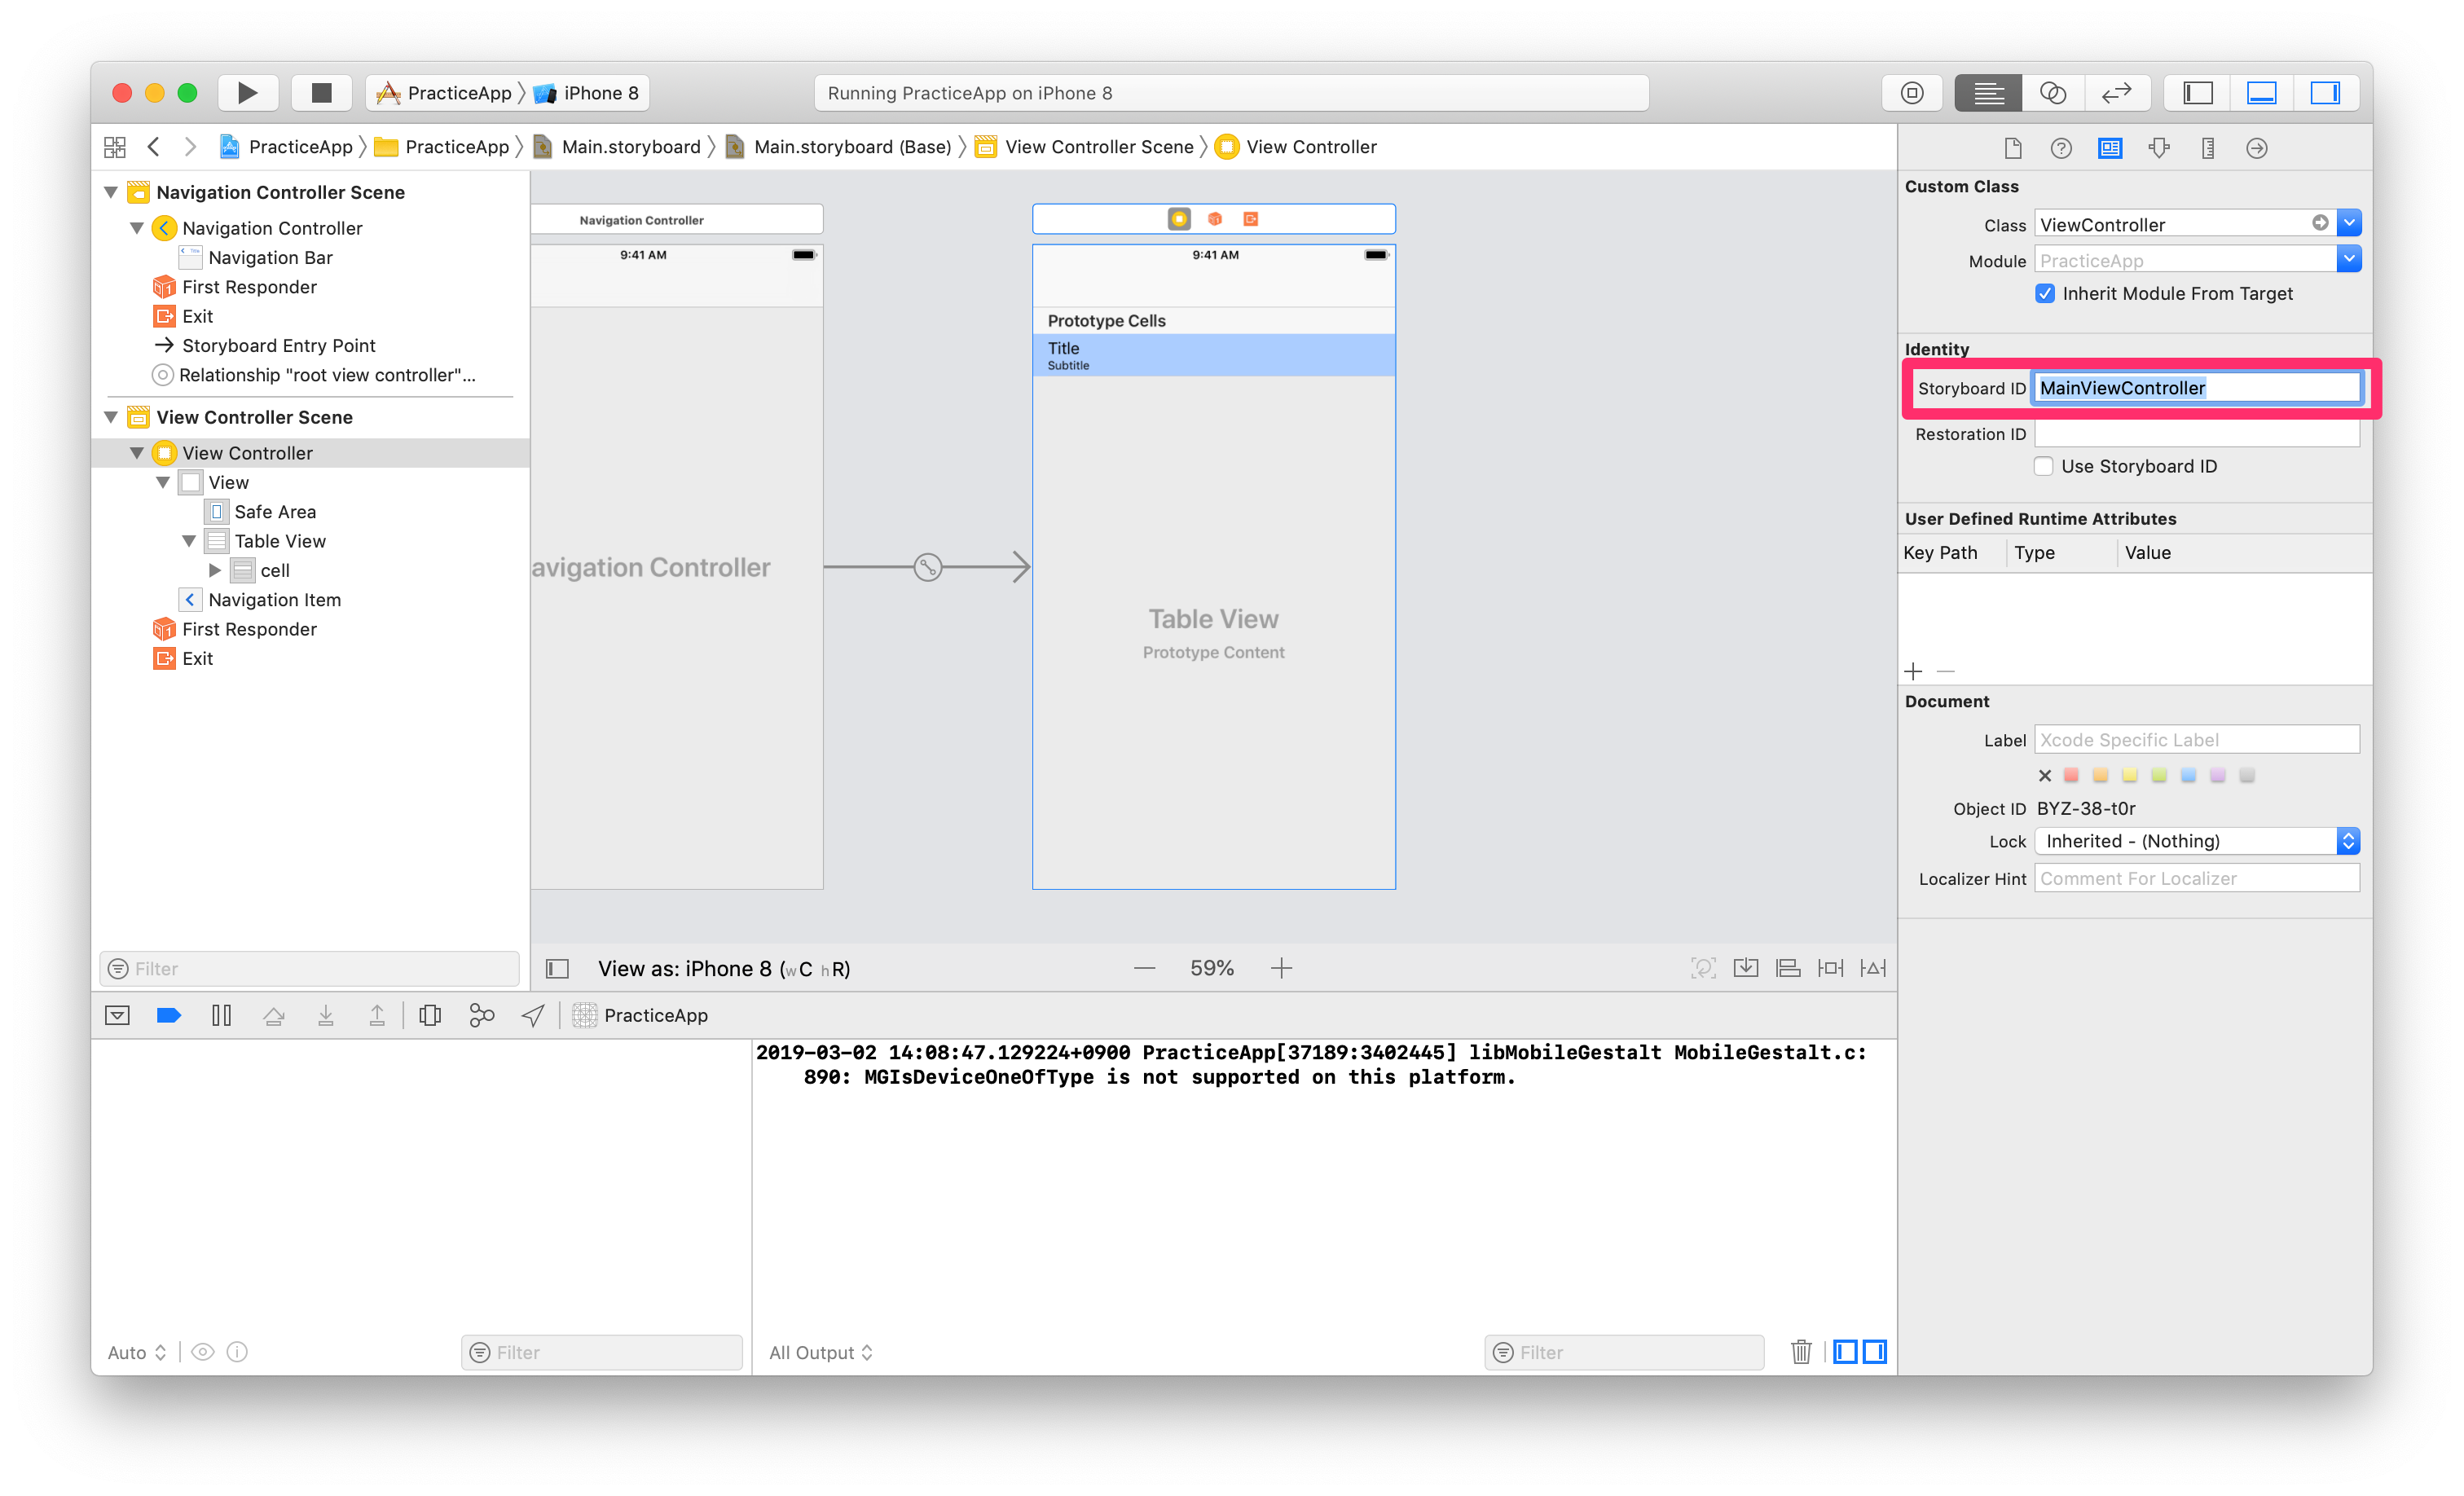Show the Assistant editor
Image resolution: width=2464 pixels, height=1496 pixels.
pos(2052,93)
